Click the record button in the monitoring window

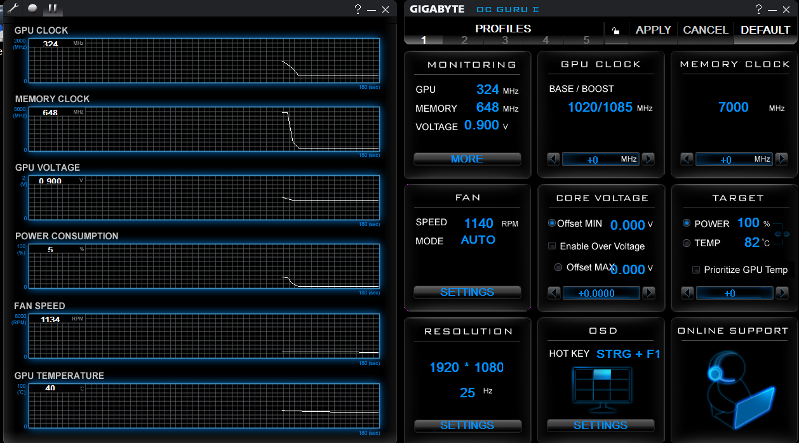tap(32, 8)
